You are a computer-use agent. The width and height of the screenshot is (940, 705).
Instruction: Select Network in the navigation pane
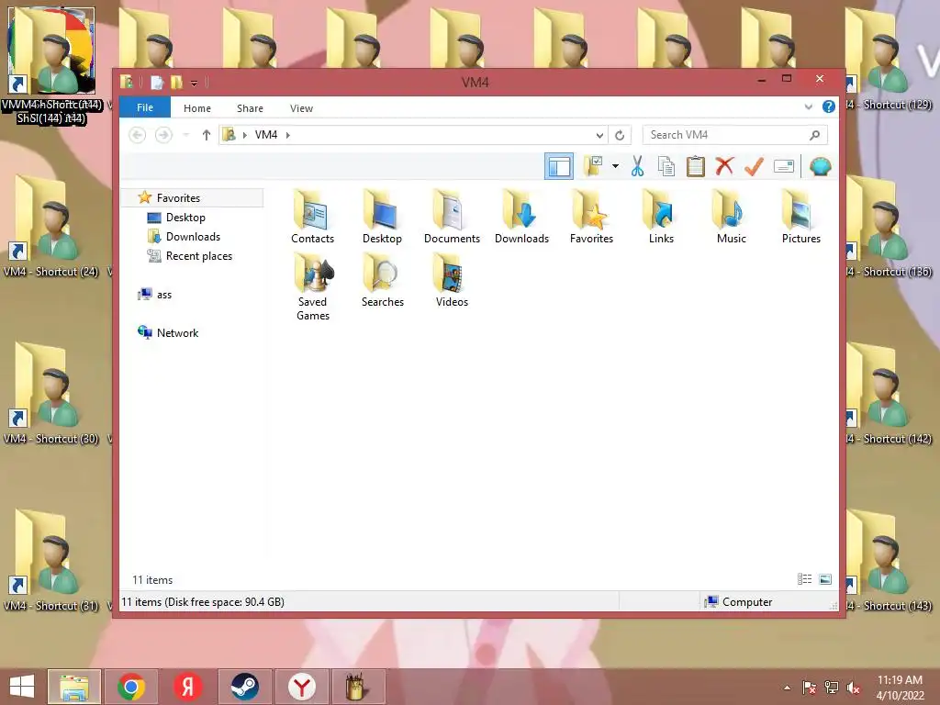click(177, 332)
